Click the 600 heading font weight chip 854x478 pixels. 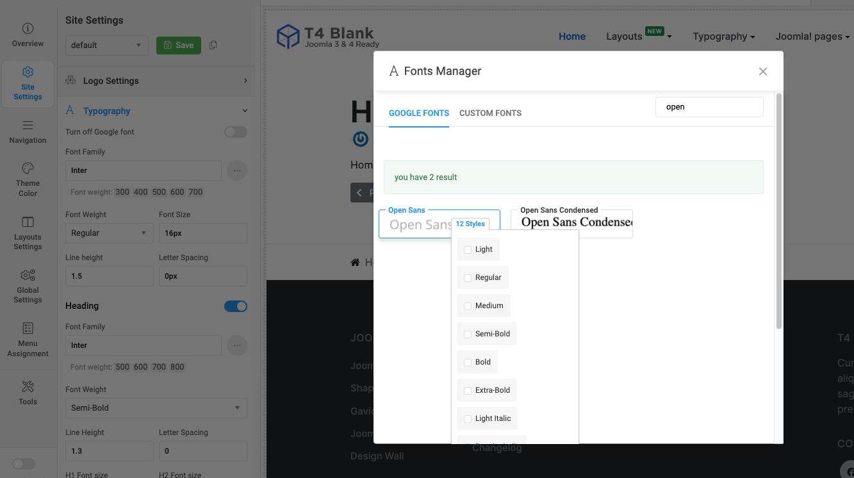[140, 367]
